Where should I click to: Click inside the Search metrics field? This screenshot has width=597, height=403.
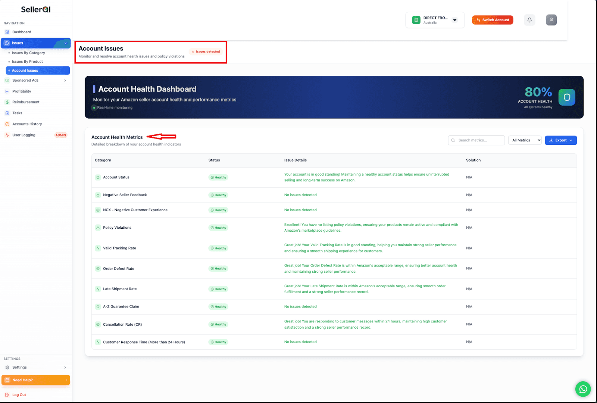[x=476, y=140]
